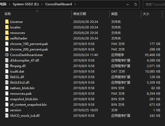165x126 pixels.
Task: Click the search box for CocosDashboard
Action: tap(154, 4)
